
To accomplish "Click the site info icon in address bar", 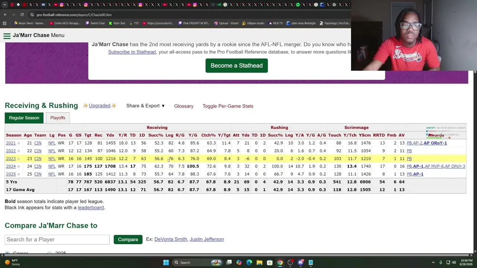I will coord(32,15).
